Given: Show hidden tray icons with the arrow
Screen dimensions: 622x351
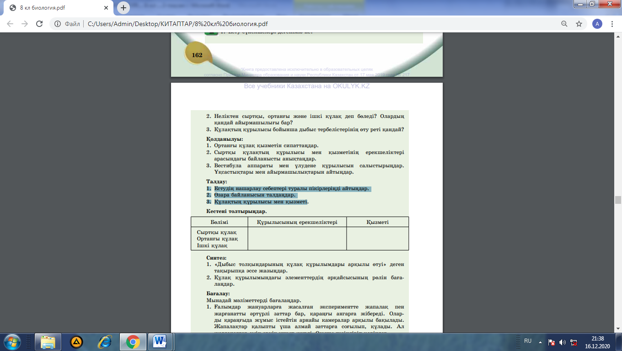Looking at the screenshot, I should pyautogui.click(x=541, y=341).
